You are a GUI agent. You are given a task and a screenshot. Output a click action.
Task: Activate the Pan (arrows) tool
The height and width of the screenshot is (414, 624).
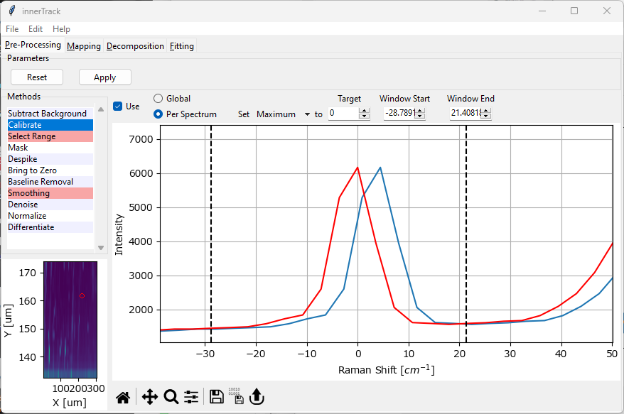149,397
